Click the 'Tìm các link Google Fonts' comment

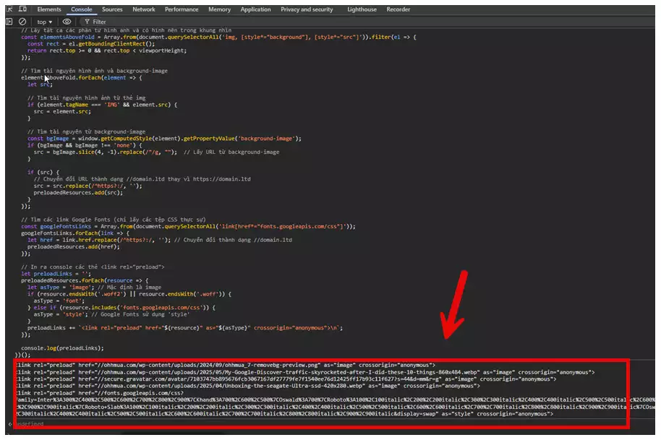point(114,220)
